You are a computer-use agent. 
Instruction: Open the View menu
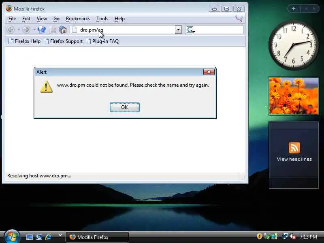pyautogui.click(x=42, y=19)
